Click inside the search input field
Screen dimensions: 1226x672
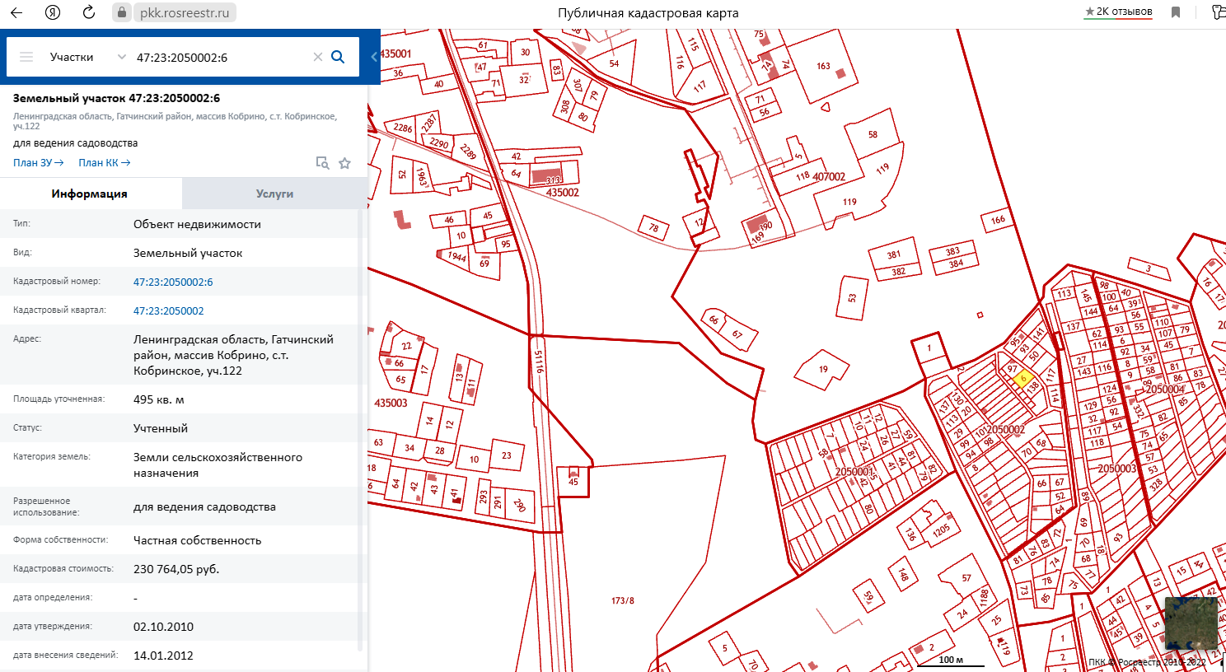(218, 57)
